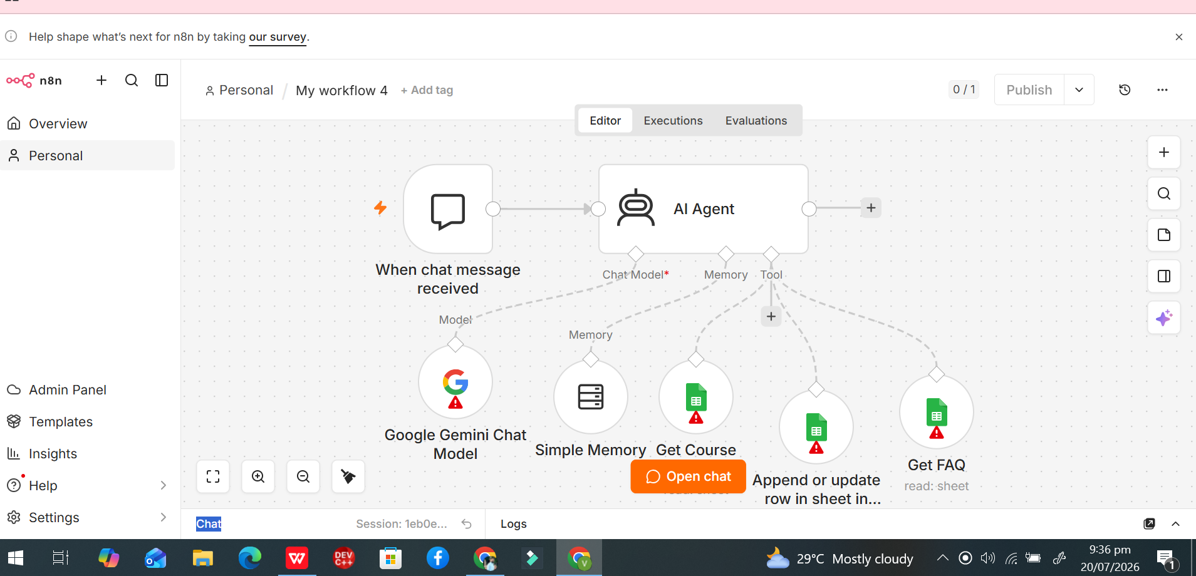The height and width of the screenshot is (576, 1196).
Task: Select Personal in sidebar
Action: [88, 155]
